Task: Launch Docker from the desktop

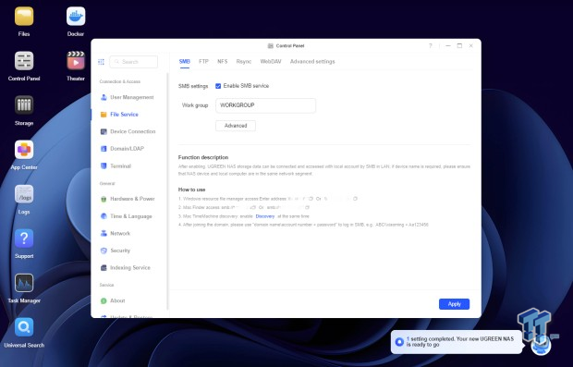Action: 76,17
